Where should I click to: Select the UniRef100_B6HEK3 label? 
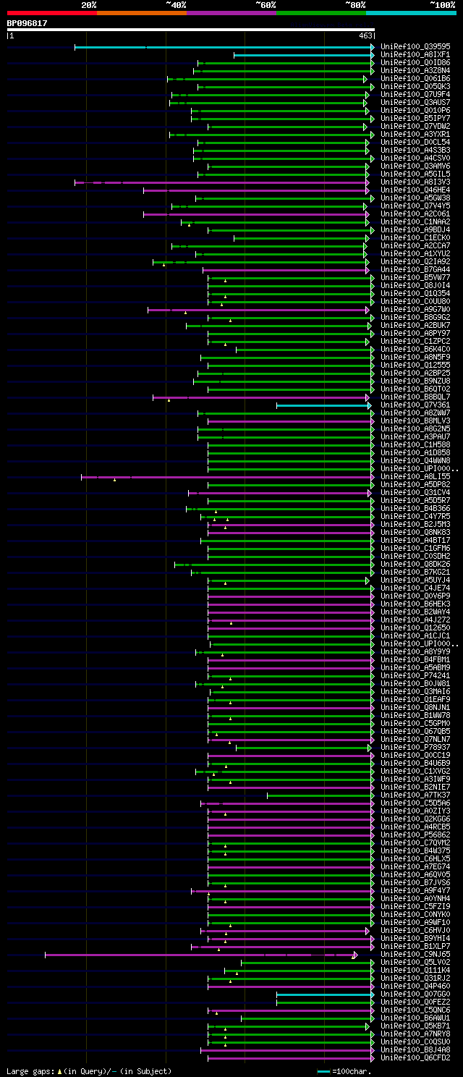point(415,604)
